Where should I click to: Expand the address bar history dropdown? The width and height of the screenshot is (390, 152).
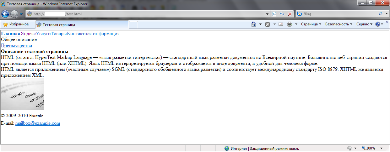pyautogui.click(x=267, y=14)
